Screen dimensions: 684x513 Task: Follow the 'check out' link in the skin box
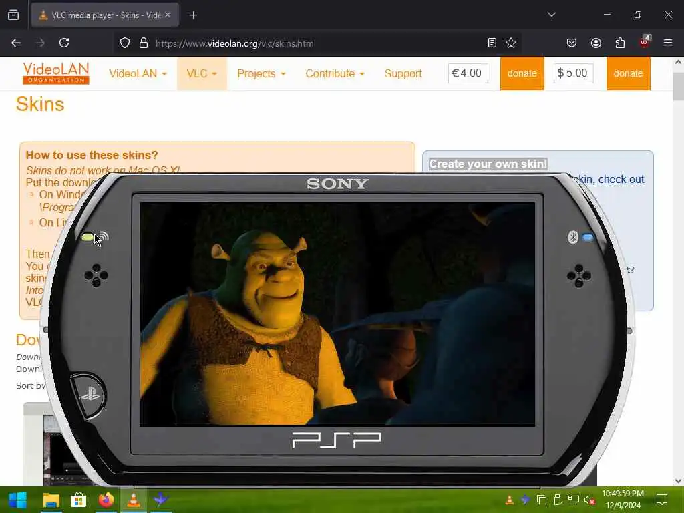621,179
